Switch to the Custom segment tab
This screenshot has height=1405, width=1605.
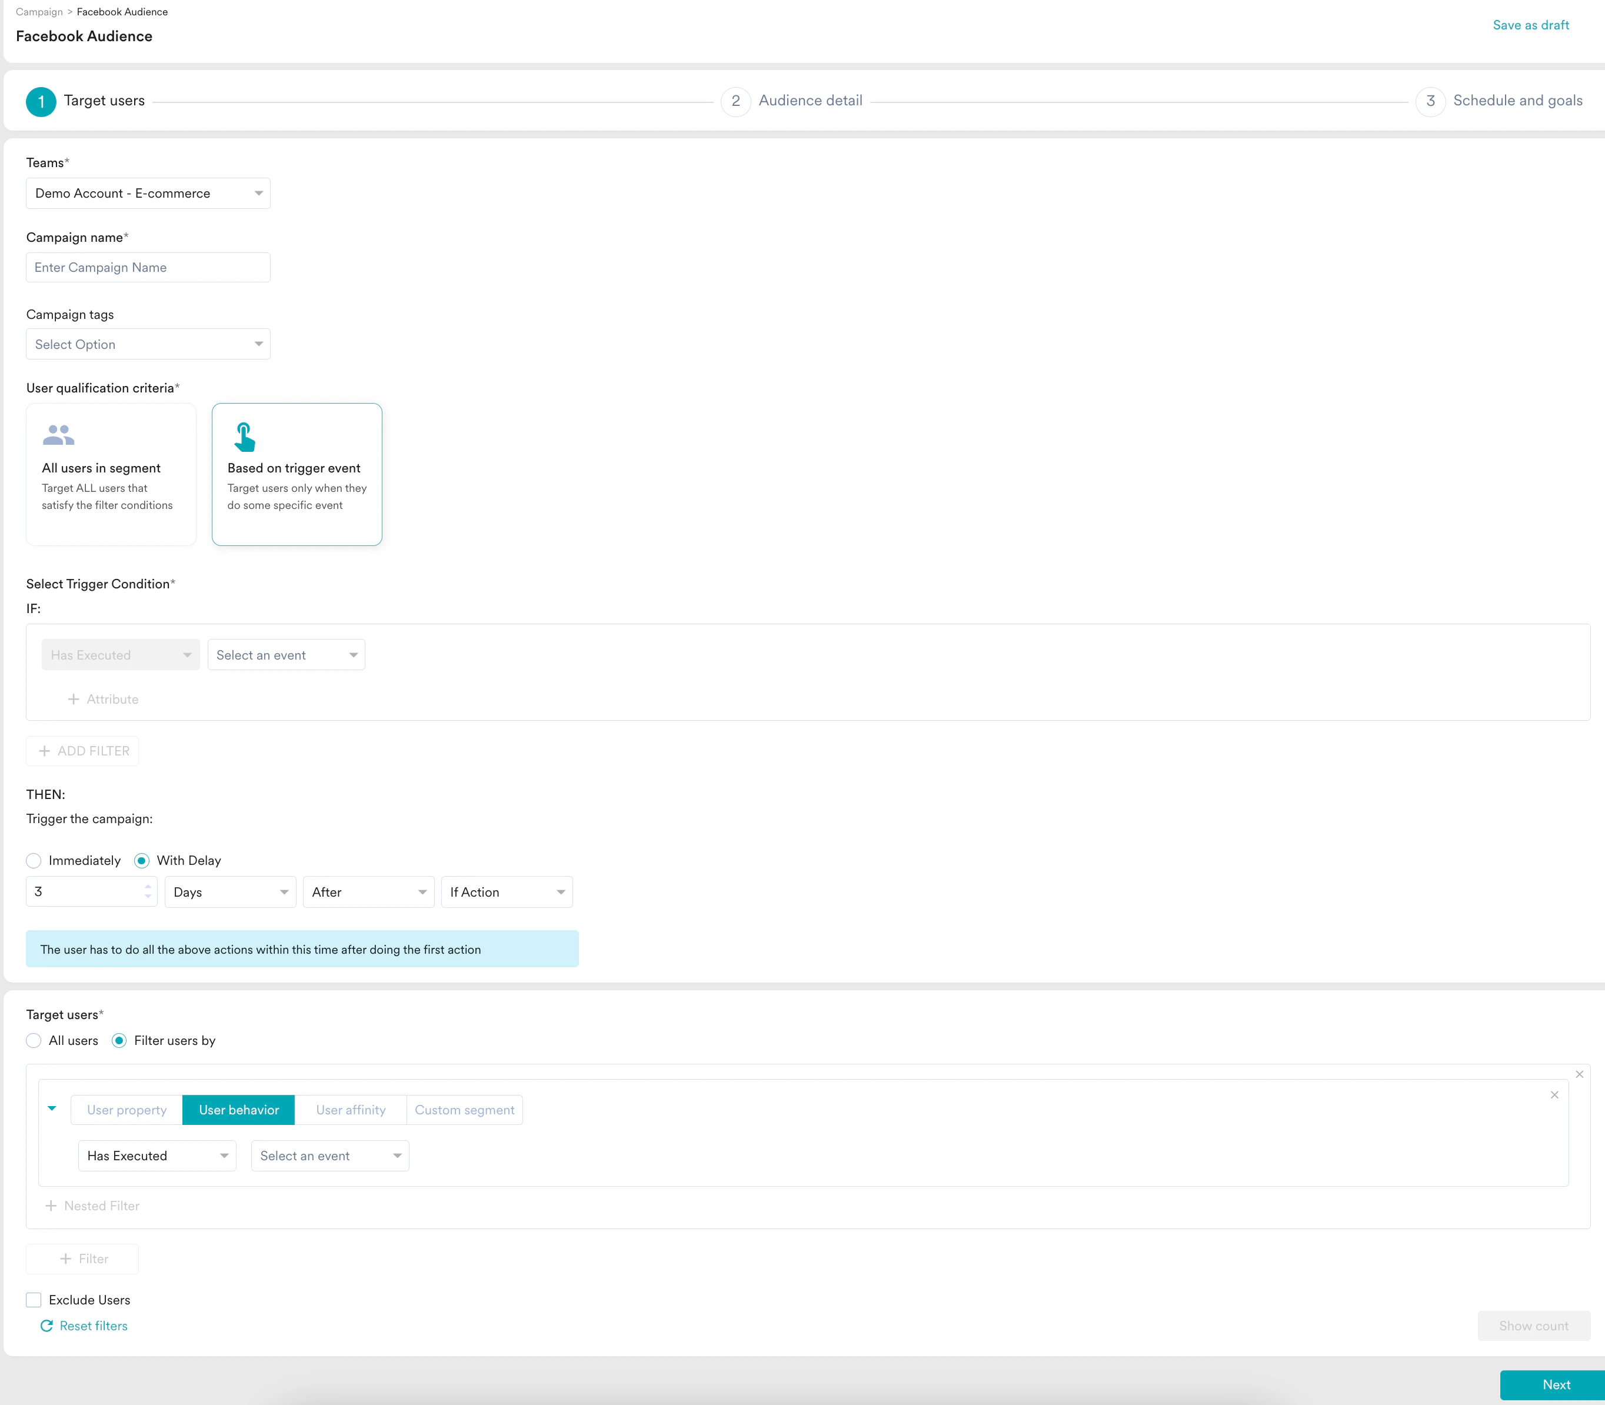464,1110
